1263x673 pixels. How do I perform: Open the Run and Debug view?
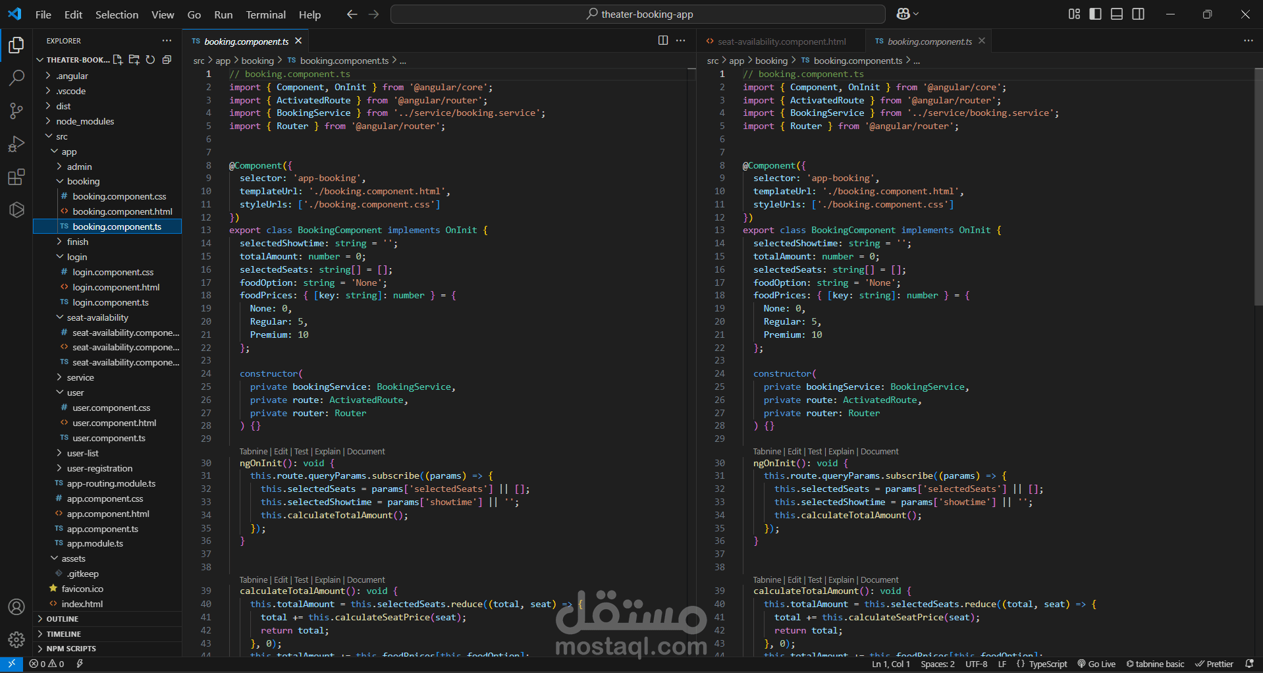(16, 144)
